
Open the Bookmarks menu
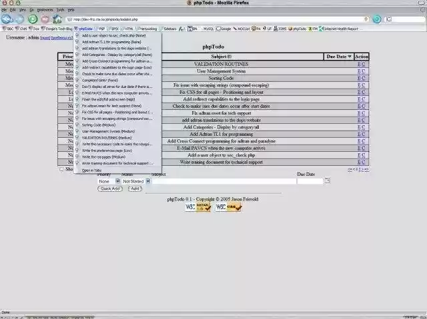45,10
